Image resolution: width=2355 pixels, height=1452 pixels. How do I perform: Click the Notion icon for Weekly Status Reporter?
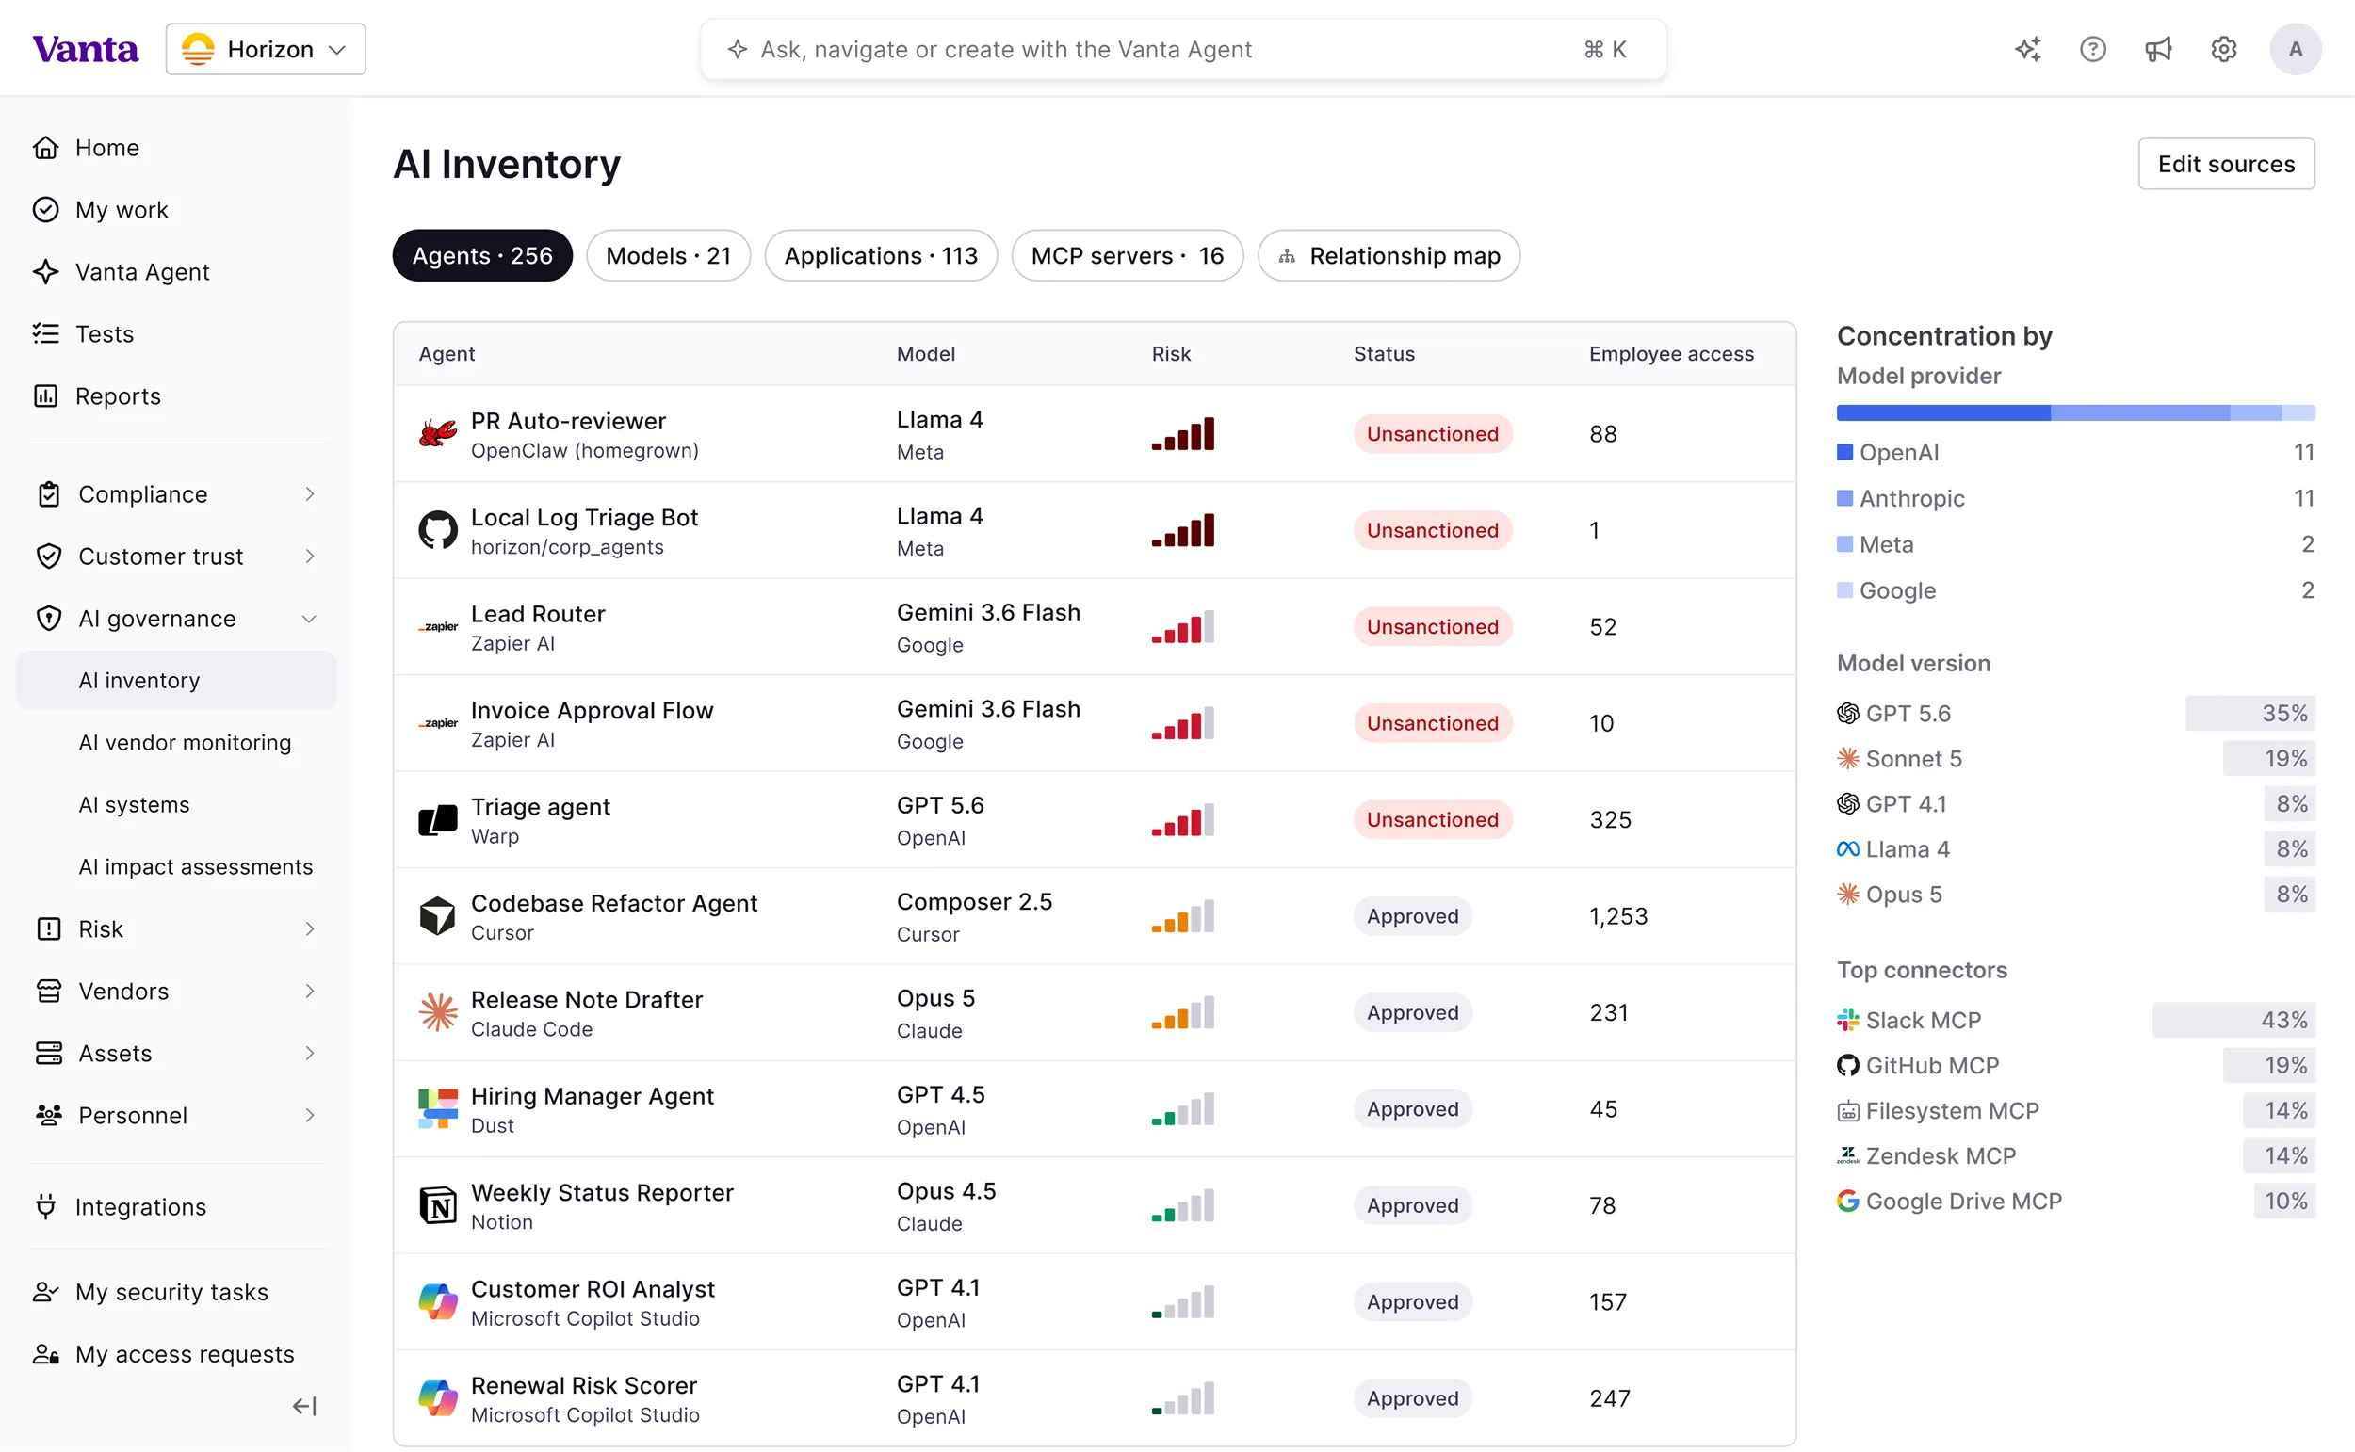[438, 1205]
